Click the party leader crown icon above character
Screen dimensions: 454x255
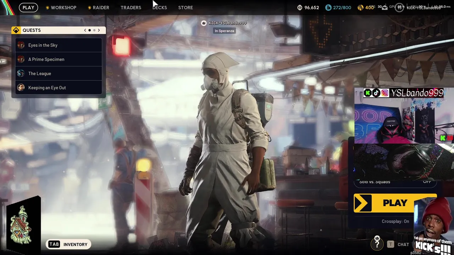coord(204,23)
